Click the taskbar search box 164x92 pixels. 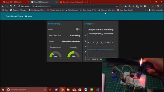click(x=27, y=90)
